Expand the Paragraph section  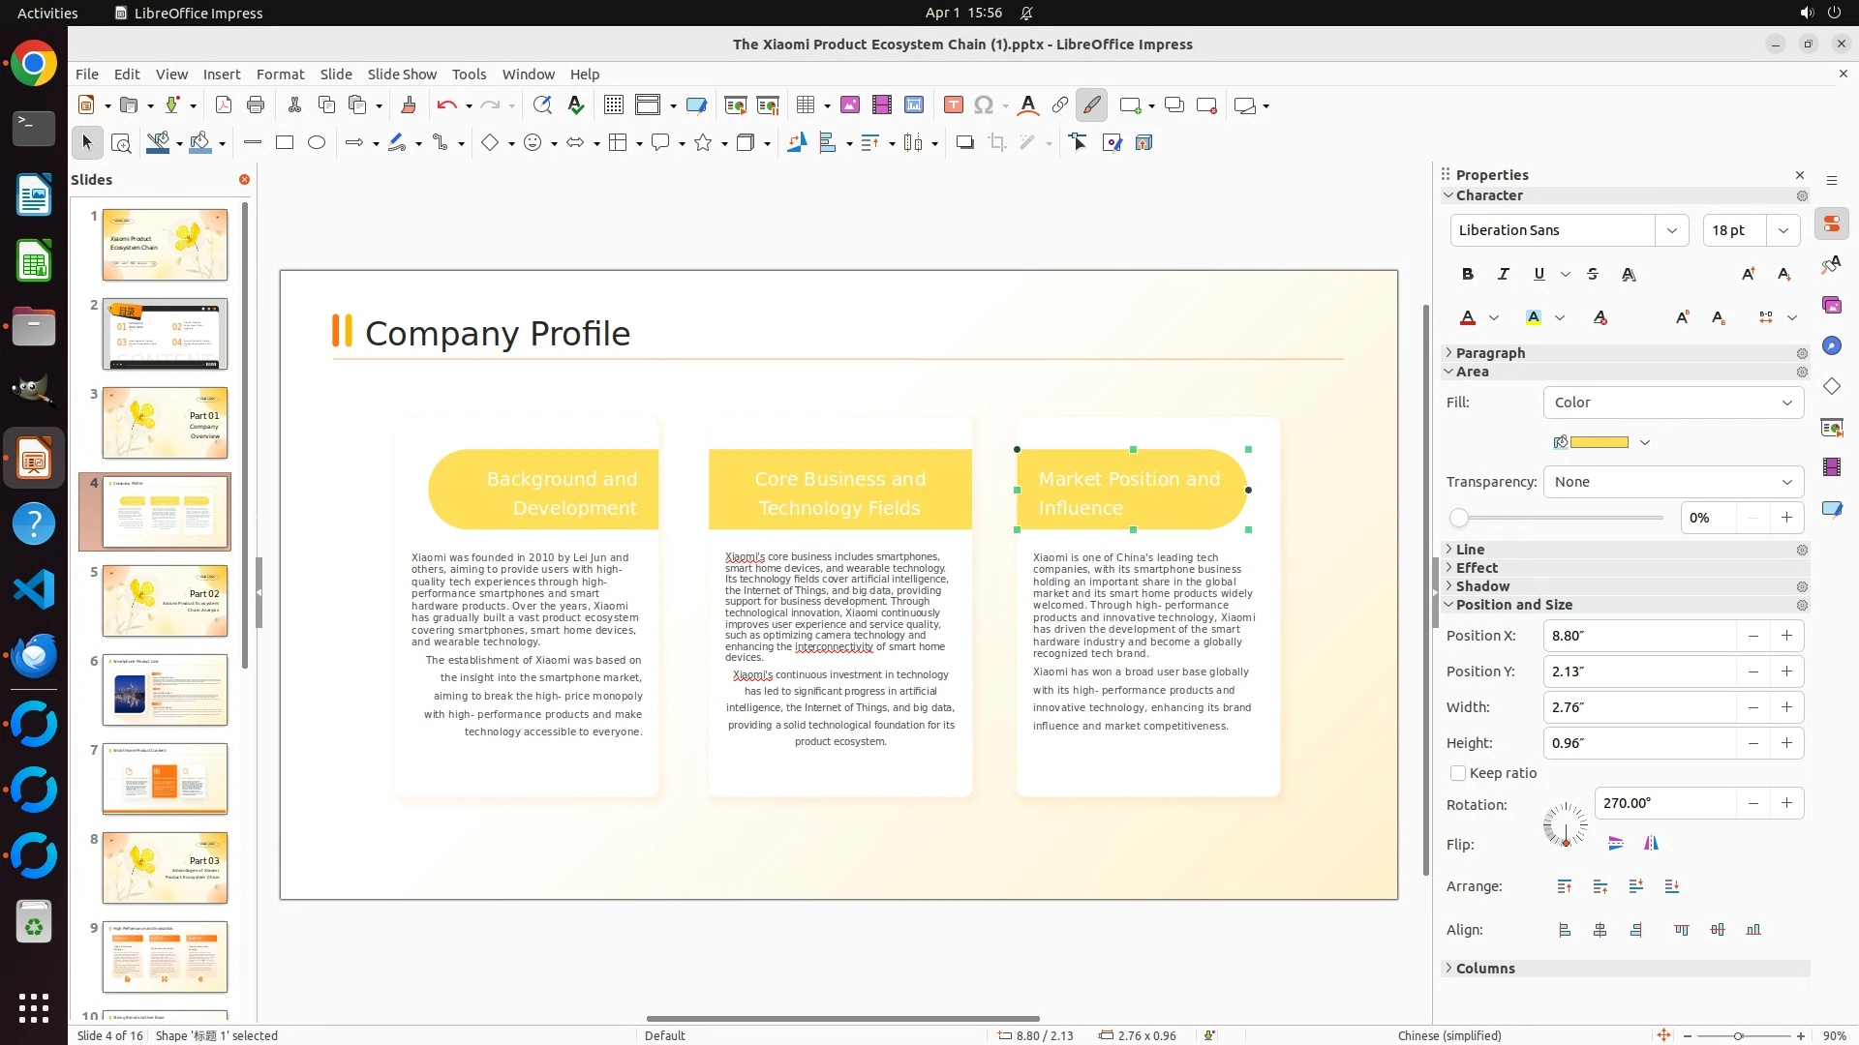coord(1490,353)
